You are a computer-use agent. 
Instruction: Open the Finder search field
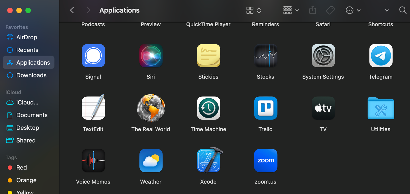tap(403, 10)
